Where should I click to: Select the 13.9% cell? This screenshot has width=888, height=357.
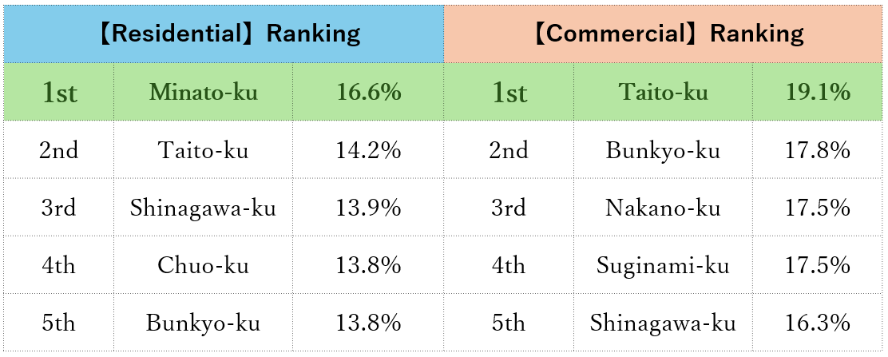368,208
